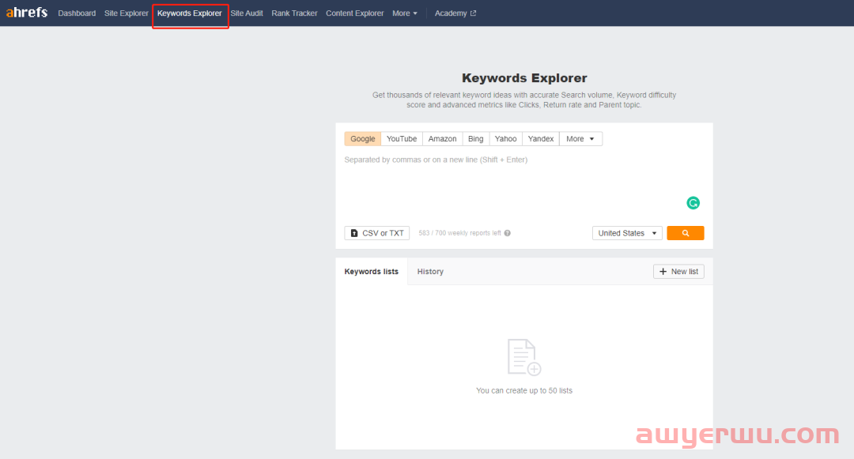Select the Keywords lists tab
The width and height of the screenshot is (854, 459).
(372, 272)
